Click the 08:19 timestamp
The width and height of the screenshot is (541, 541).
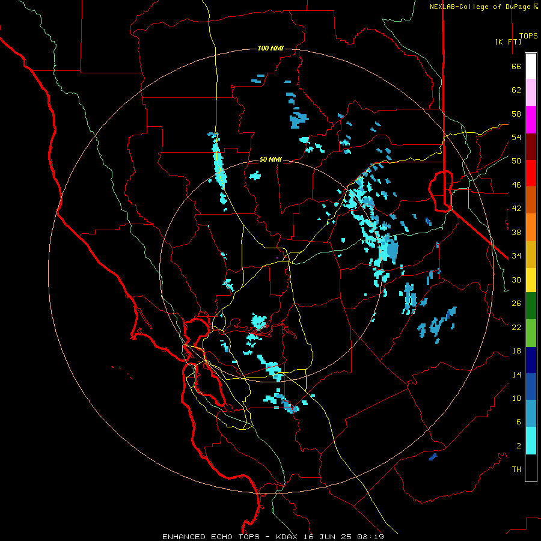pos(370,537)
